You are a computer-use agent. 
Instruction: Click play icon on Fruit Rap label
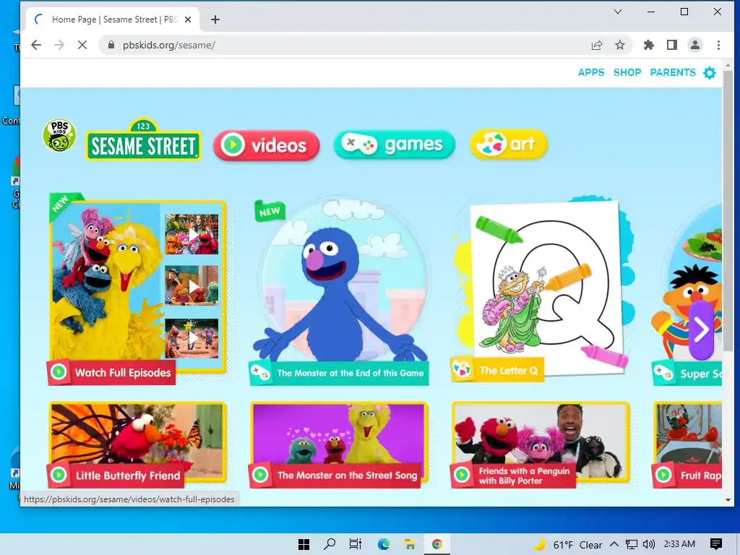(663, 475)
